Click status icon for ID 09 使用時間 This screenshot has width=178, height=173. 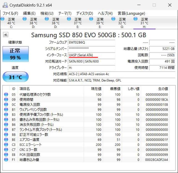point(6,100)
